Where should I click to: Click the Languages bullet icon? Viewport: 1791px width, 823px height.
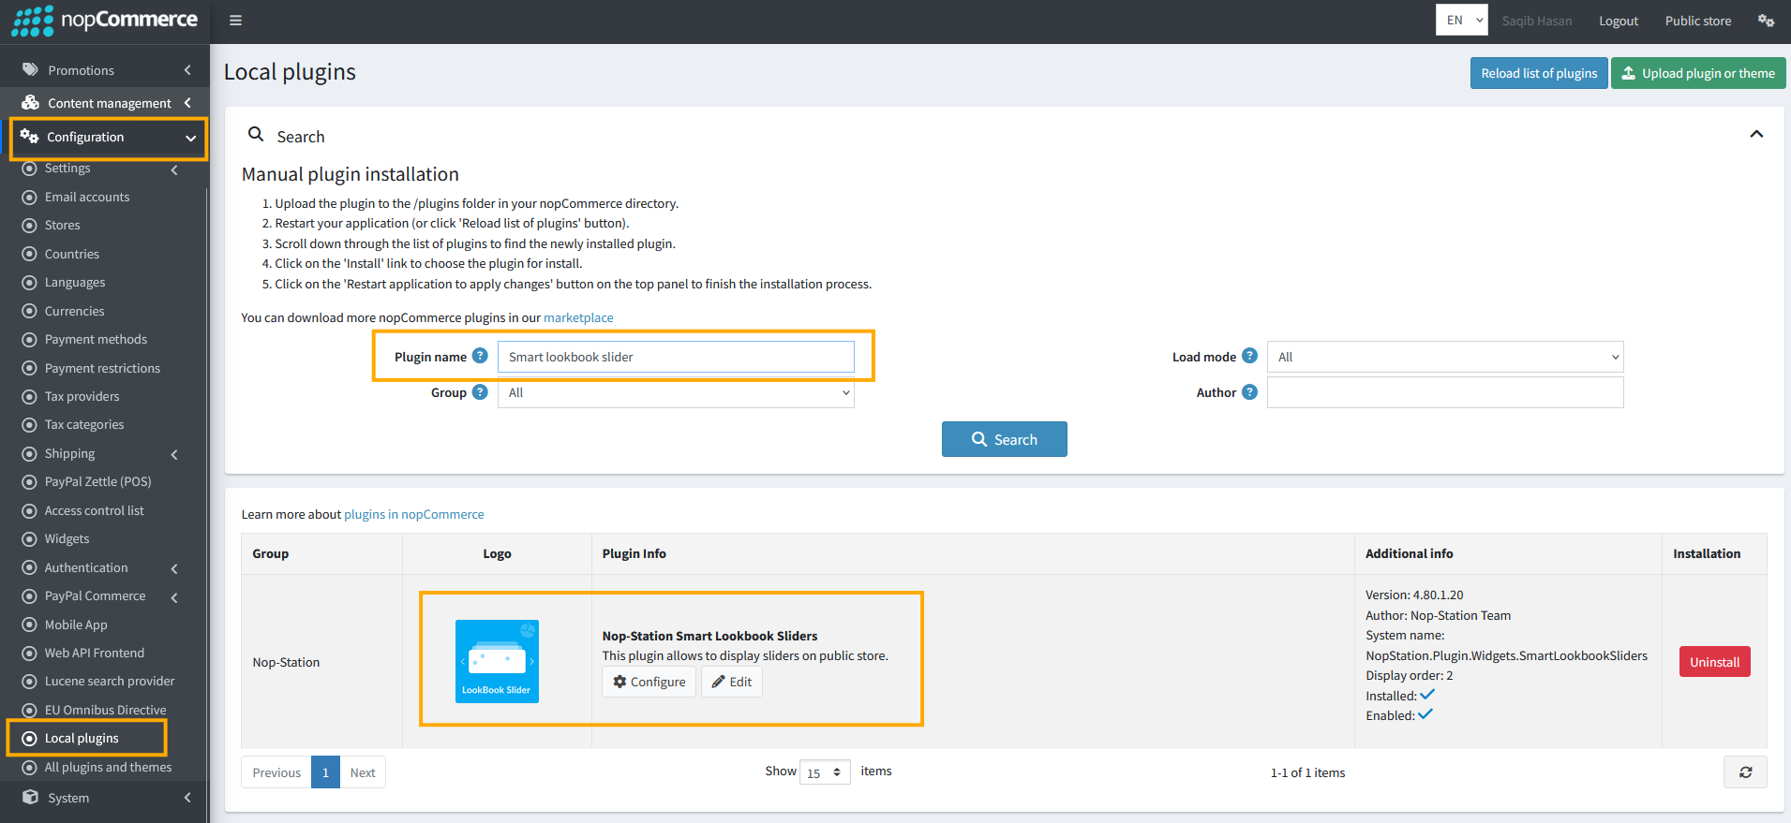tap(29, 283)
